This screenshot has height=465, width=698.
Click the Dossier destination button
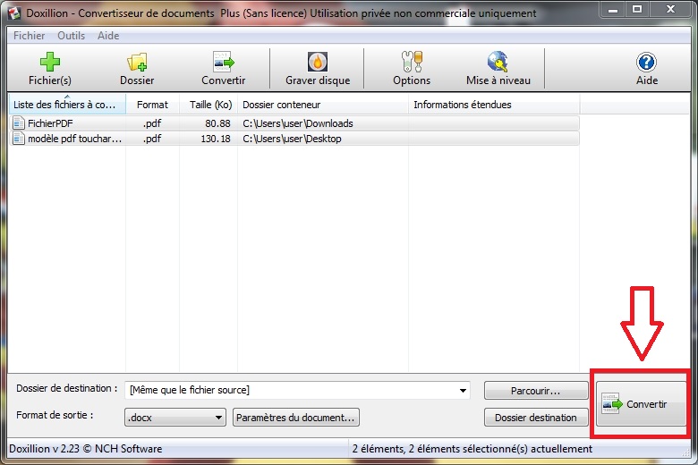pyautogui.click(x=536, y=418)
